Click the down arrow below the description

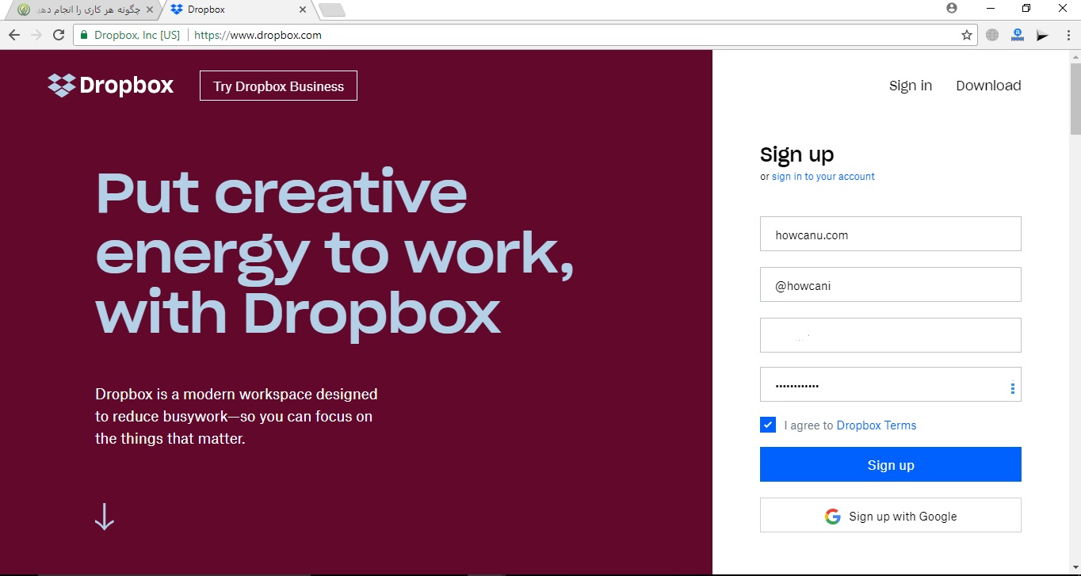click(105, 517)
